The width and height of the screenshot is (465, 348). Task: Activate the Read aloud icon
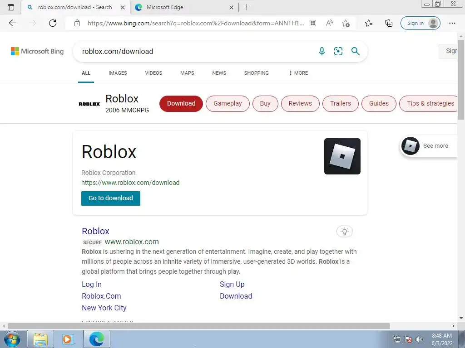point(329,23)
